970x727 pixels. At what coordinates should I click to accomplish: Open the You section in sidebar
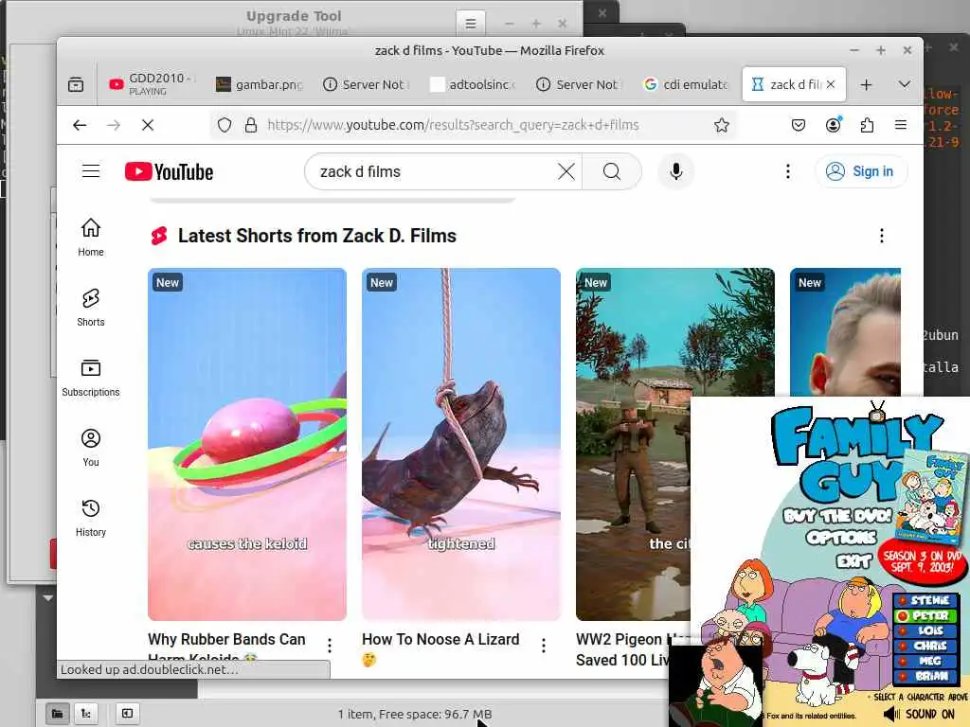click(91, 448)
